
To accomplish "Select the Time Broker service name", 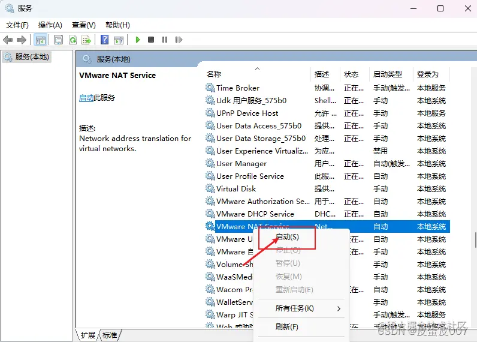I will (x=238, y=88).
